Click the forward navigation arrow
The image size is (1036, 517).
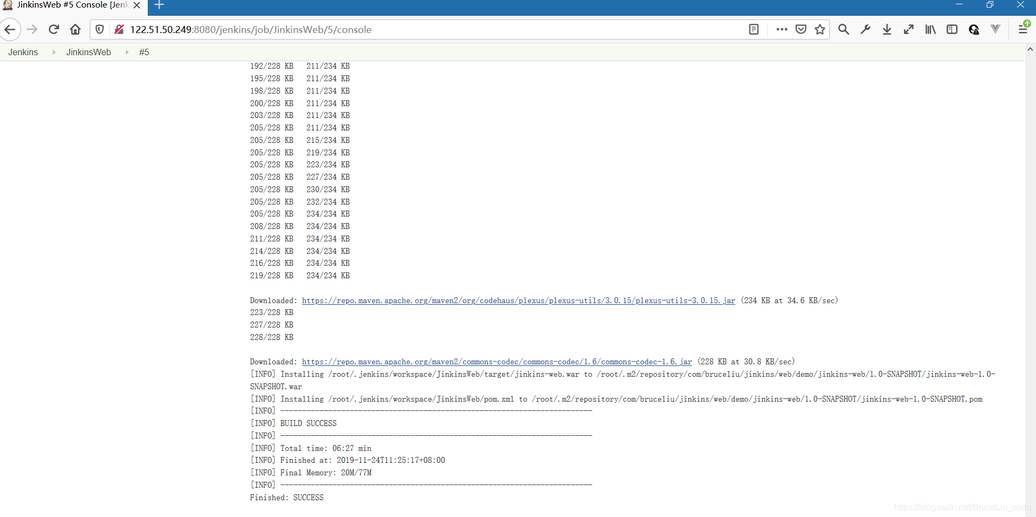(x=32, y=29)
